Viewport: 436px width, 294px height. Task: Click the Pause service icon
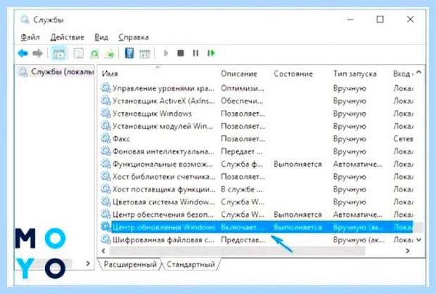(x=195, y=53)
